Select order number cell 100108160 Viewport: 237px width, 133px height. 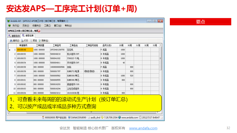coord(25,76)
